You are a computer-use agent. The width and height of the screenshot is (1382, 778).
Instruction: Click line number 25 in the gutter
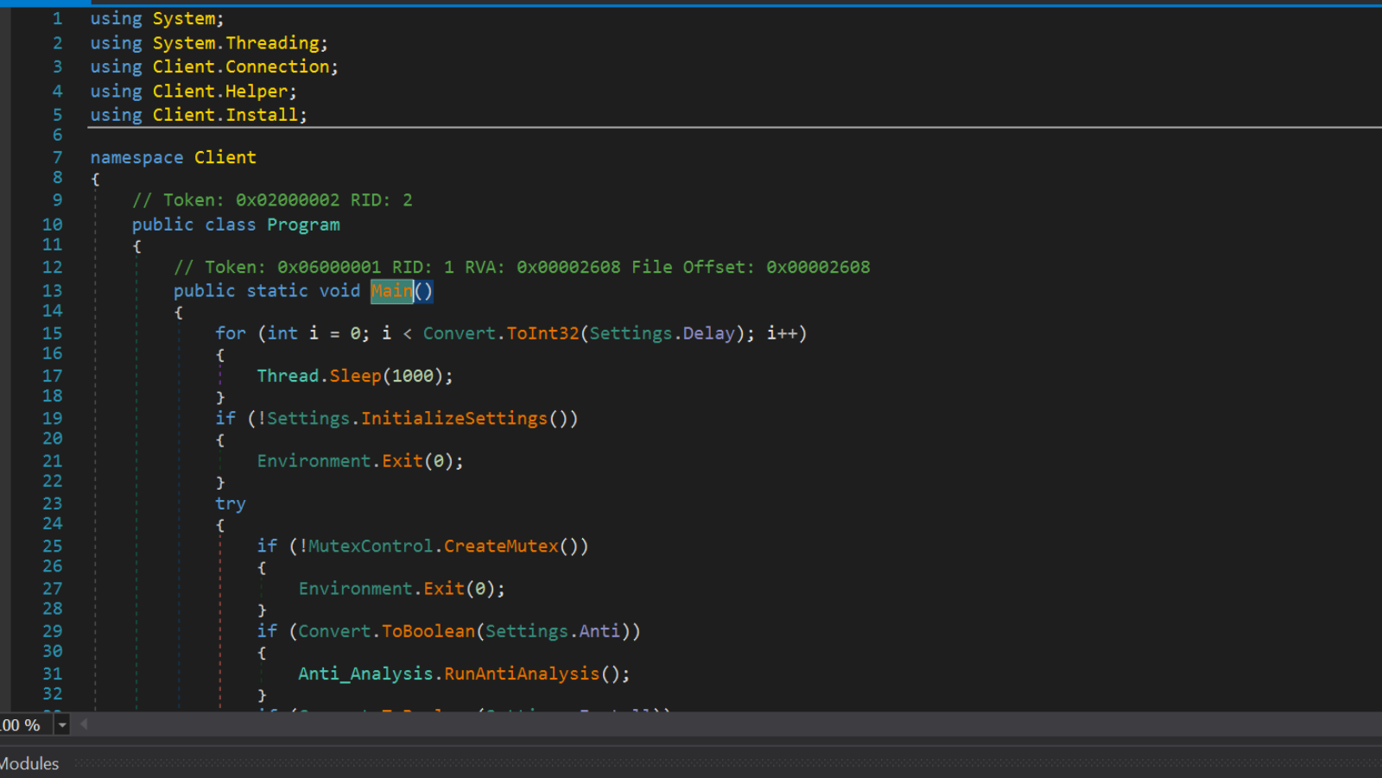point(52,547)
